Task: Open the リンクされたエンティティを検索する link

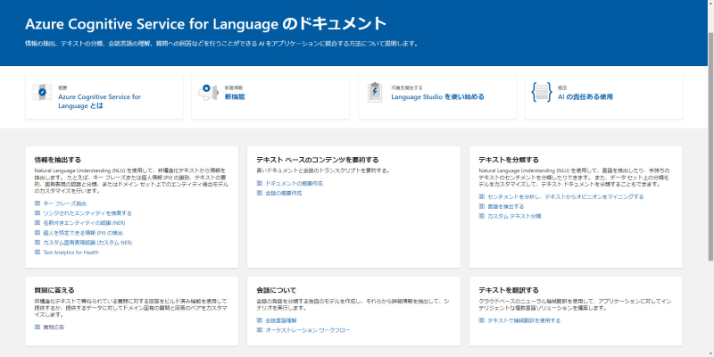Action: pyautogui.click(x=87, y=213)
